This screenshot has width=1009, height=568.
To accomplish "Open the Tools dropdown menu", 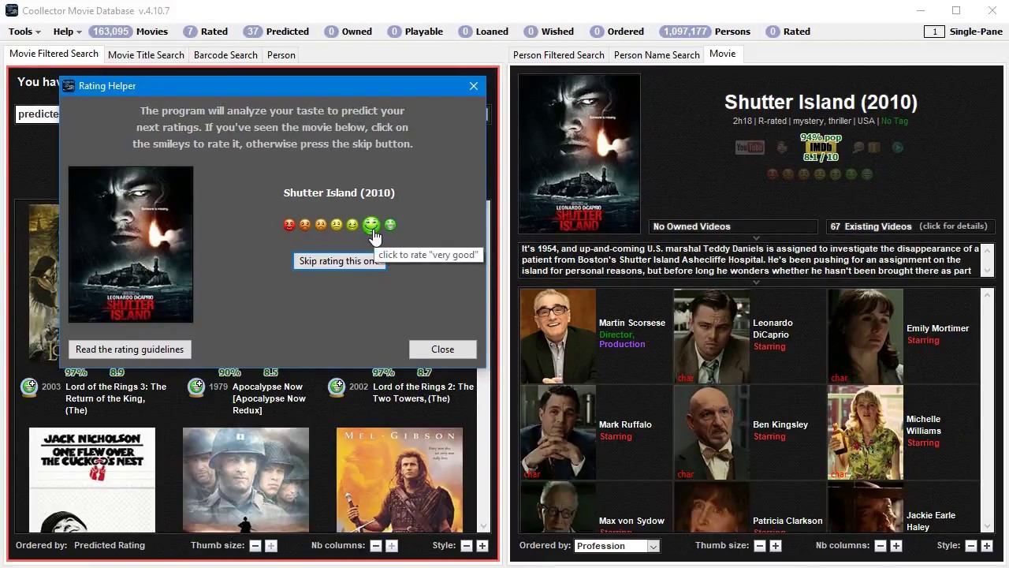I will tap(24, 32).
